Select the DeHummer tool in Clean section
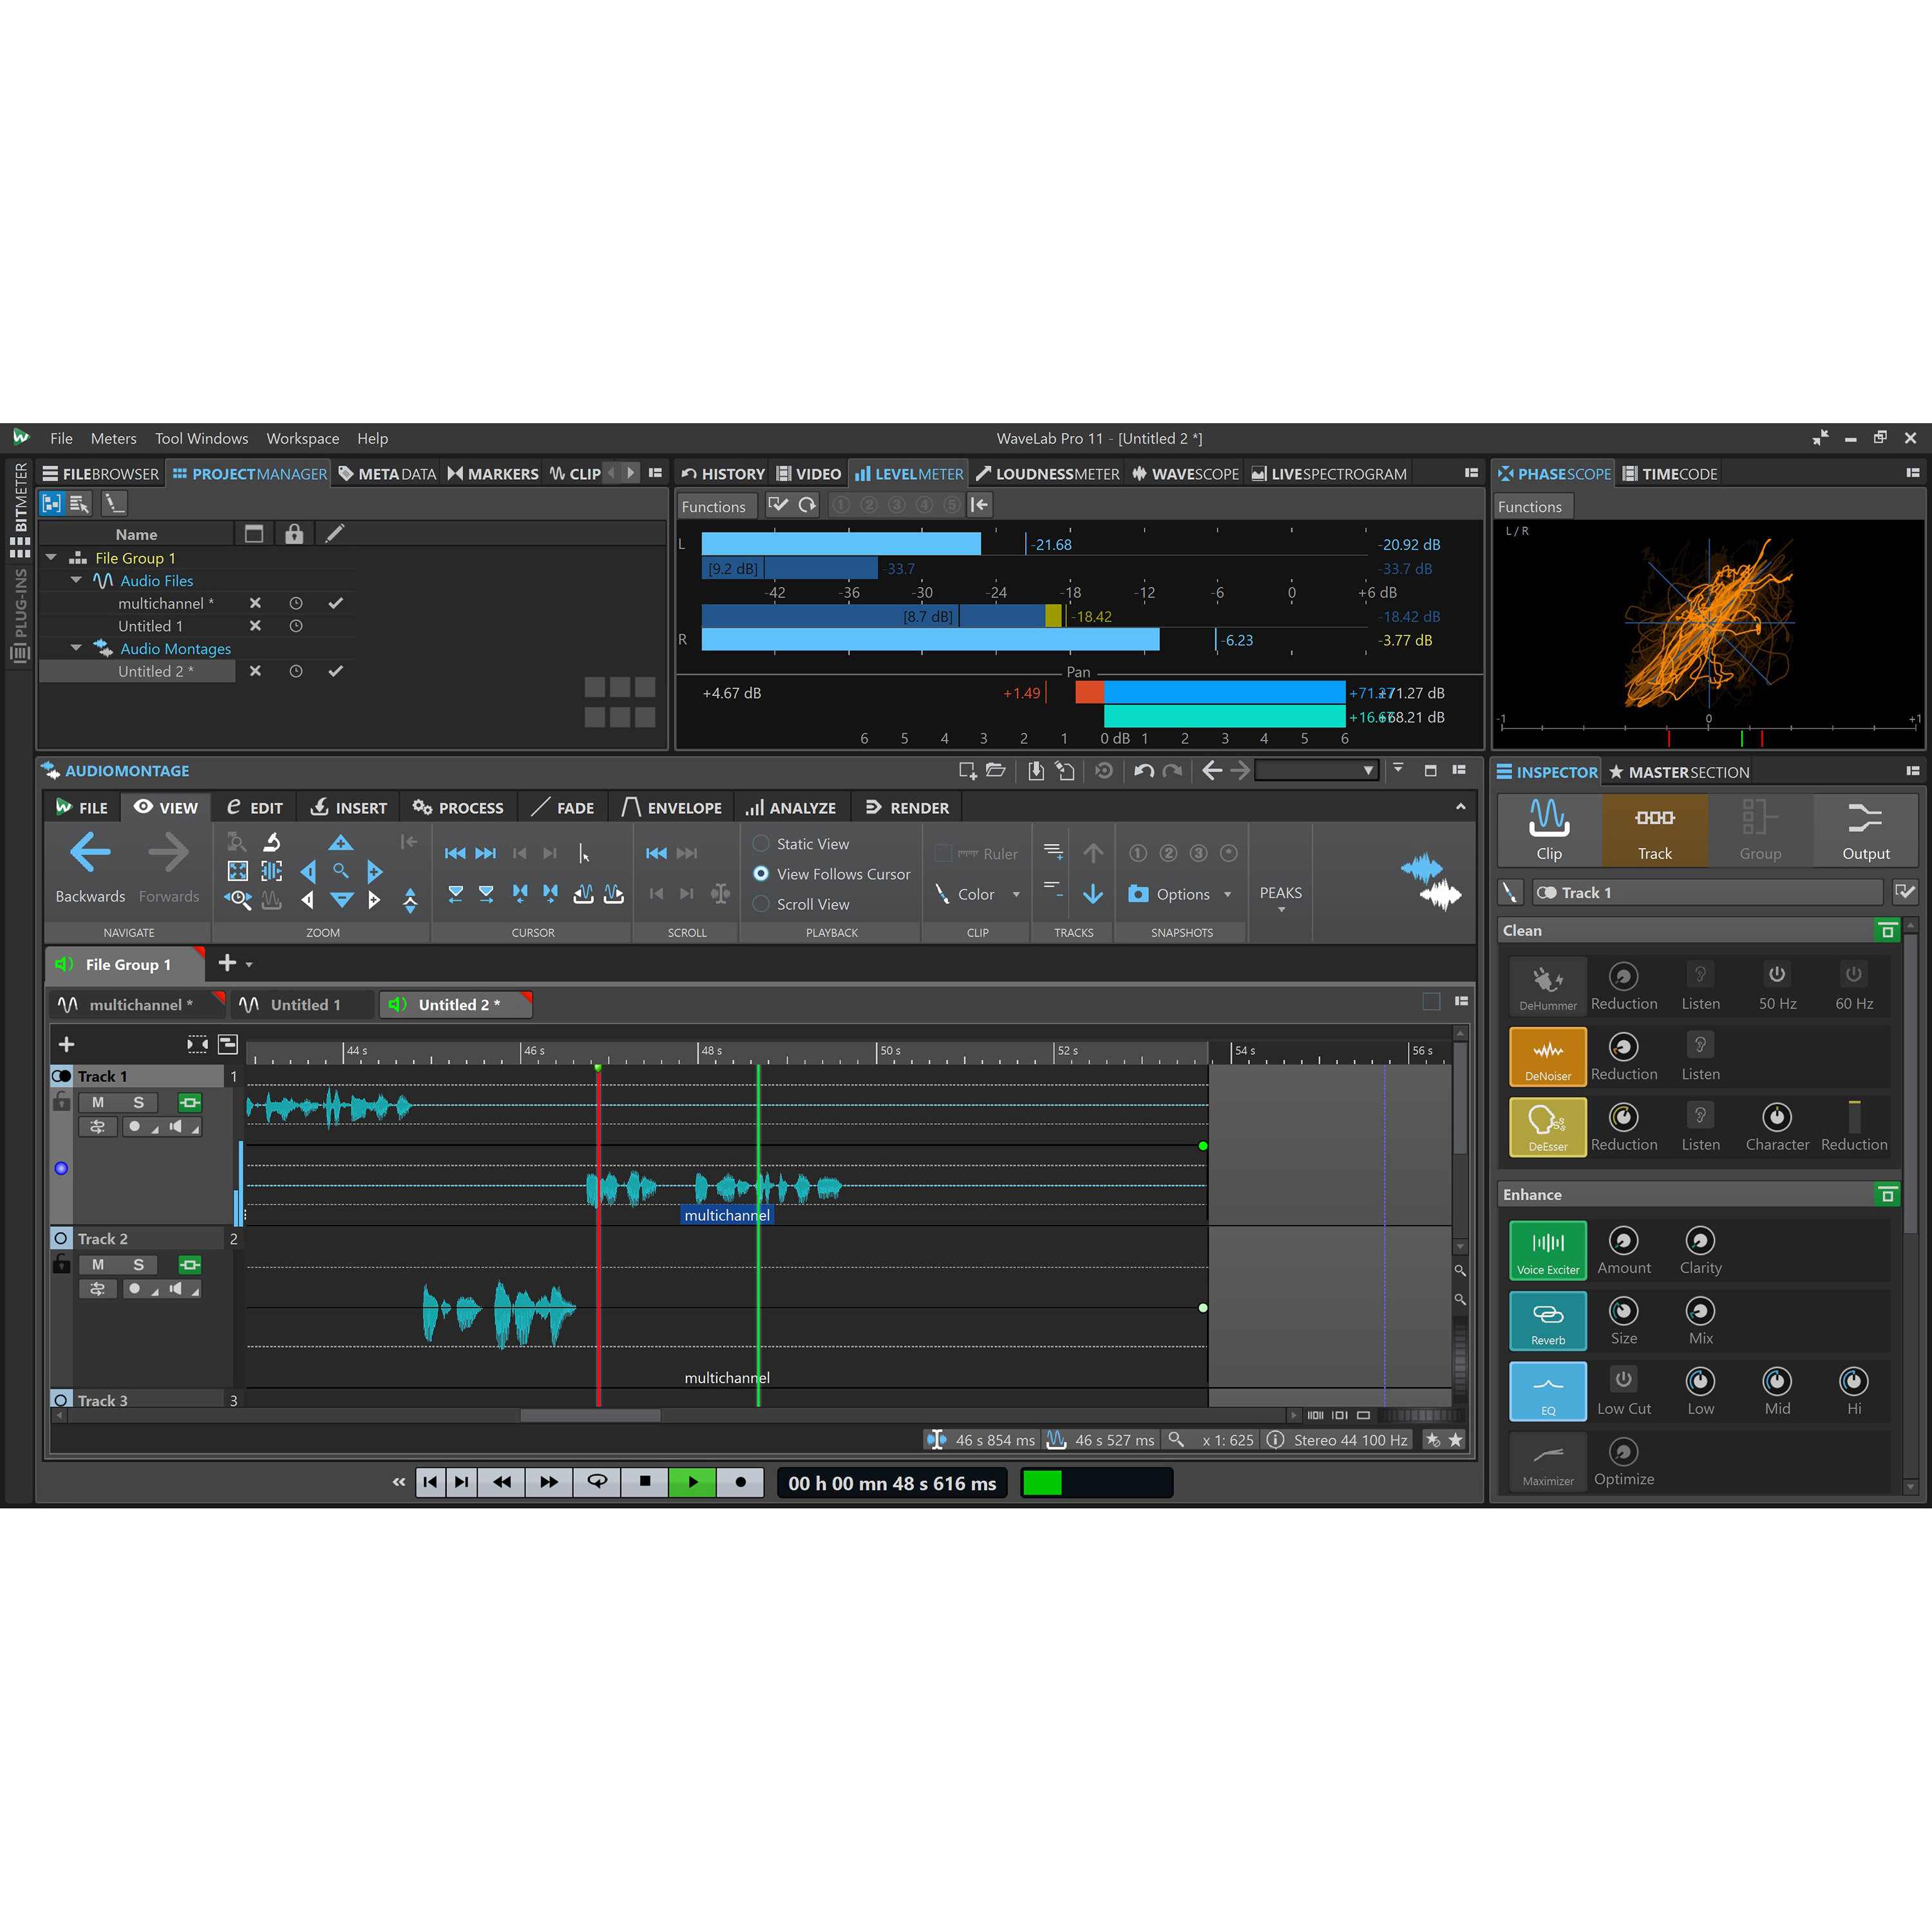Viewport: 1932px width, 1932px height. [1547, 985]
